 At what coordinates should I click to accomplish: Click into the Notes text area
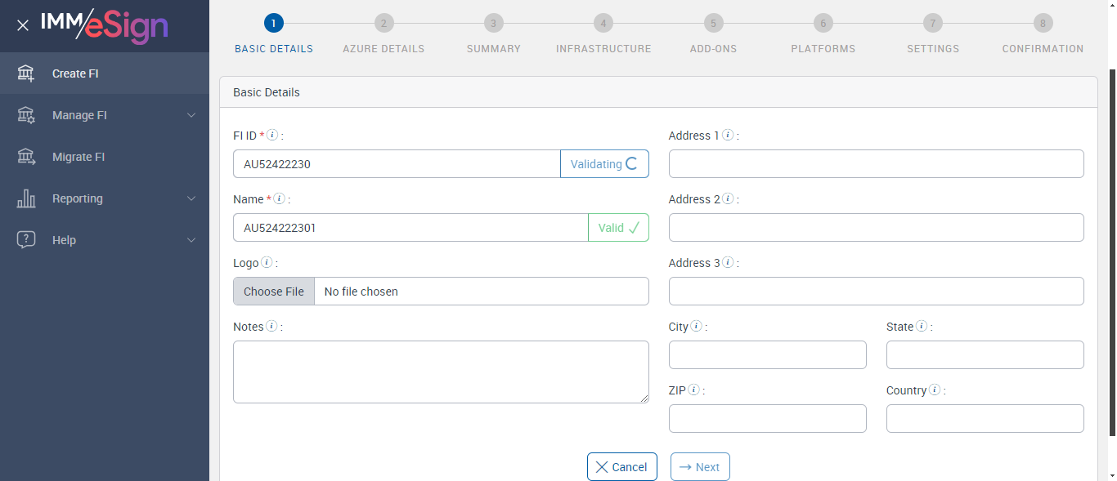click(441, 372)
